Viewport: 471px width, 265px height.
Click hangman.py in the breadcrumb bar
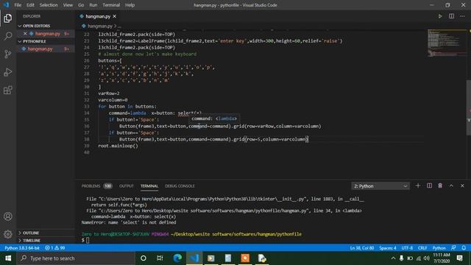pyautogui.click(x=100, y=26)
